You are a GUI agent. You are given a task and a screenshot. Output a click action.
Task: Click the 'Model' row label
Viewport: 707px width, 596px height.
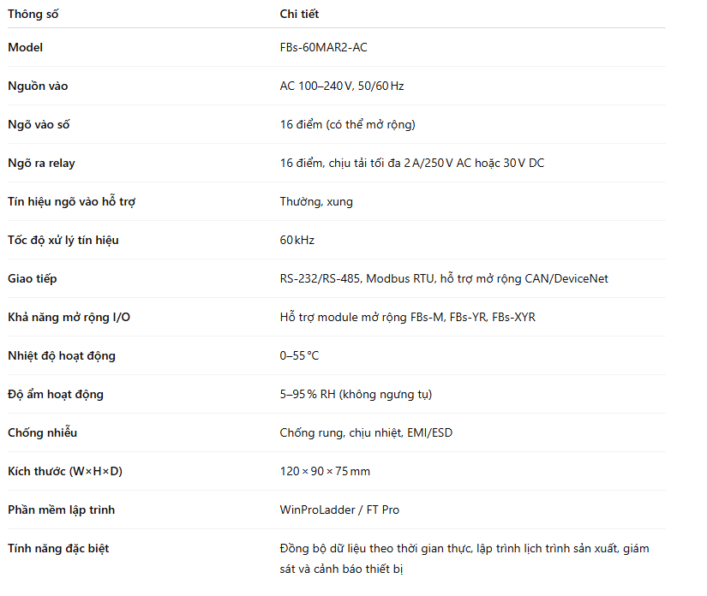coord(25,47)
